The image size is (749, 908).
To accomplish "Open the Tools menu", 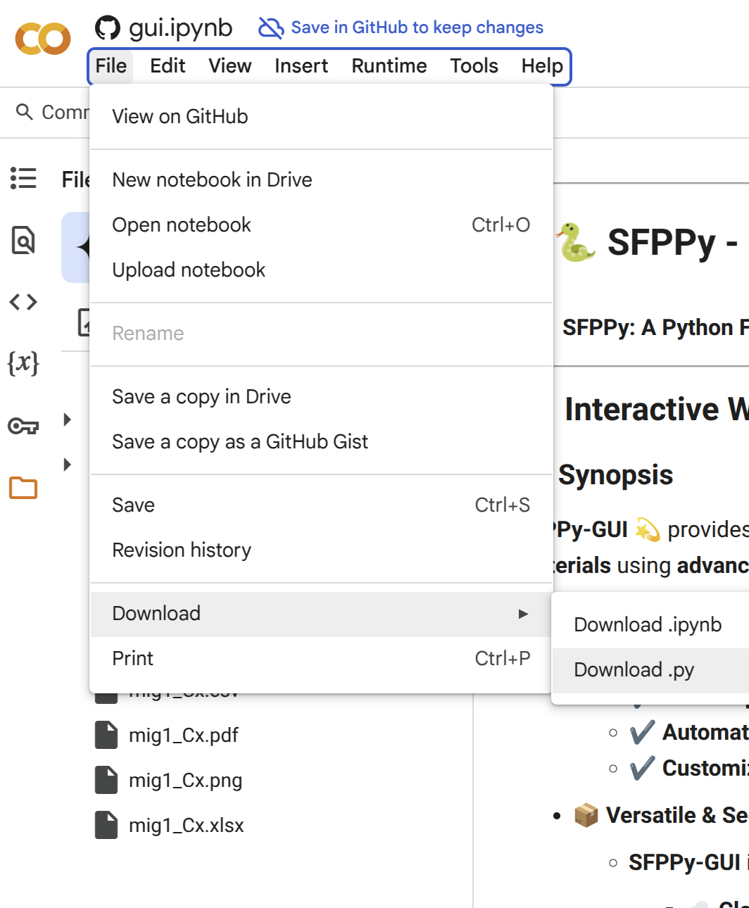I will coord(474,66).
